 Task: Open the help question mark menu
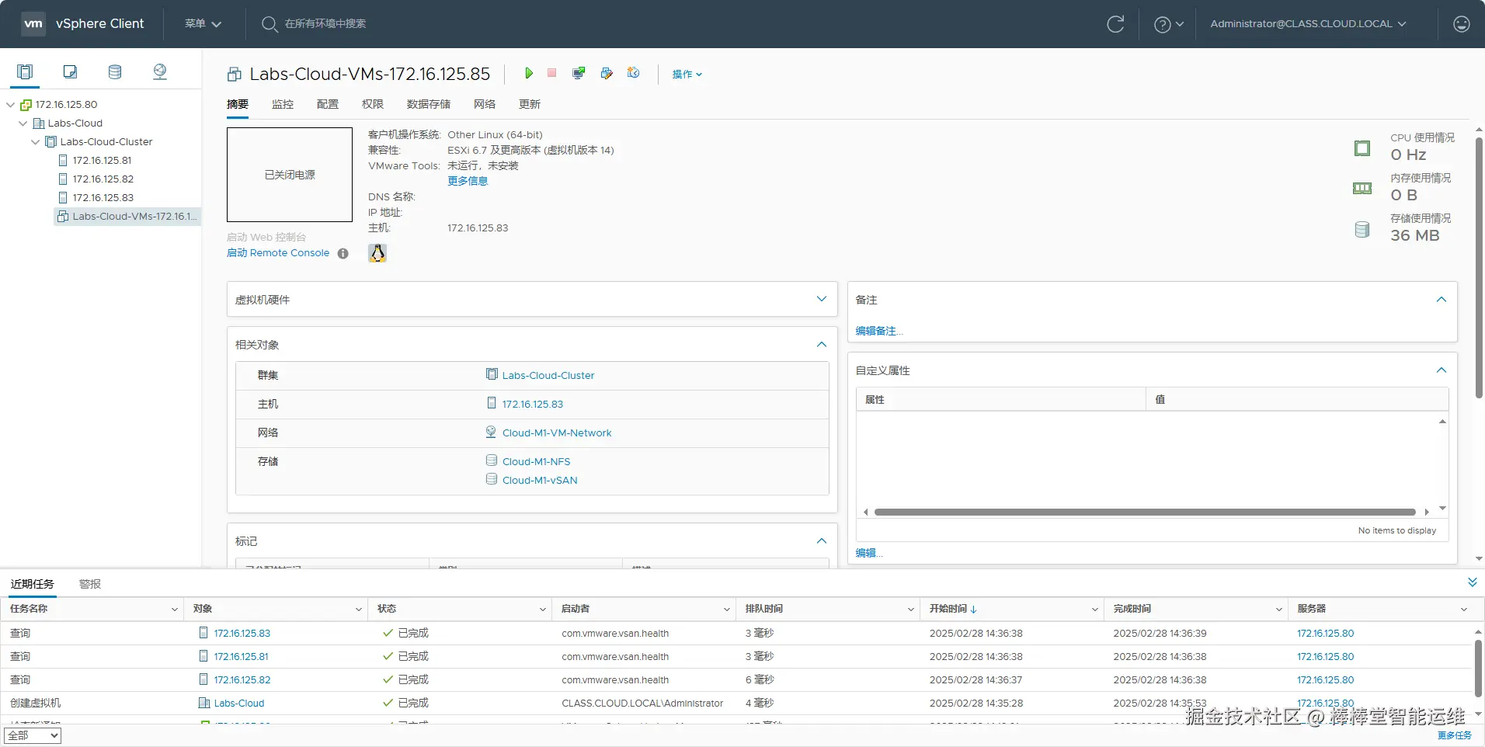click(x=1169, y=24)
